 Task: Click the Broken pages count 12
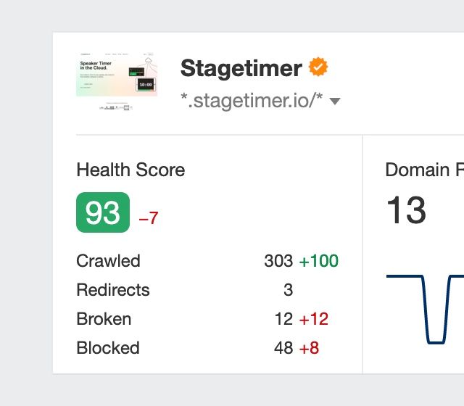(x=283, y=319)
